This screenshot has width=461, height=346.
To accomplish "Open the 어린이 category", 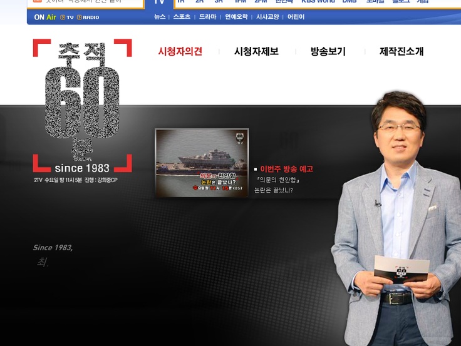I will point(296,17).
